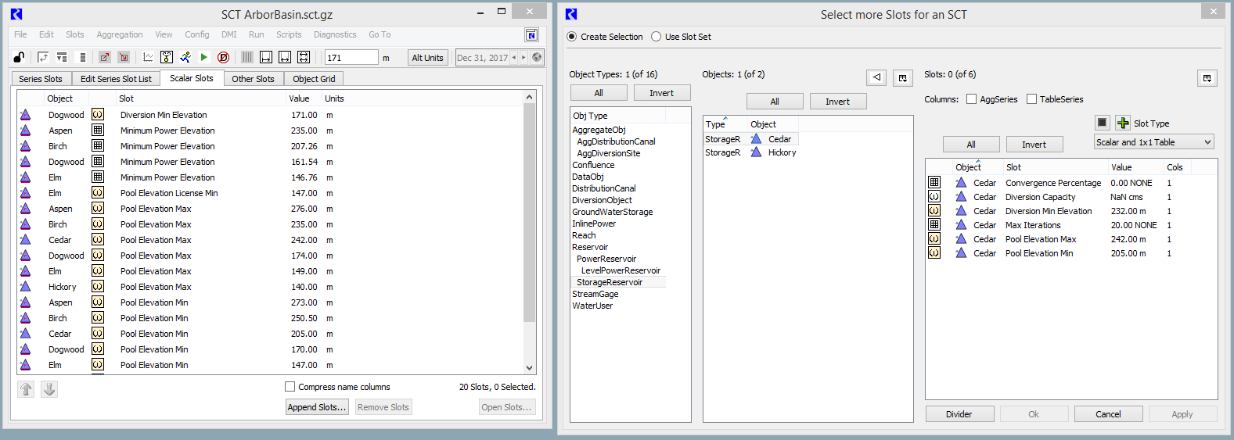
Task: Select the Use Slot Set radio button
Action: coord(656,37)
